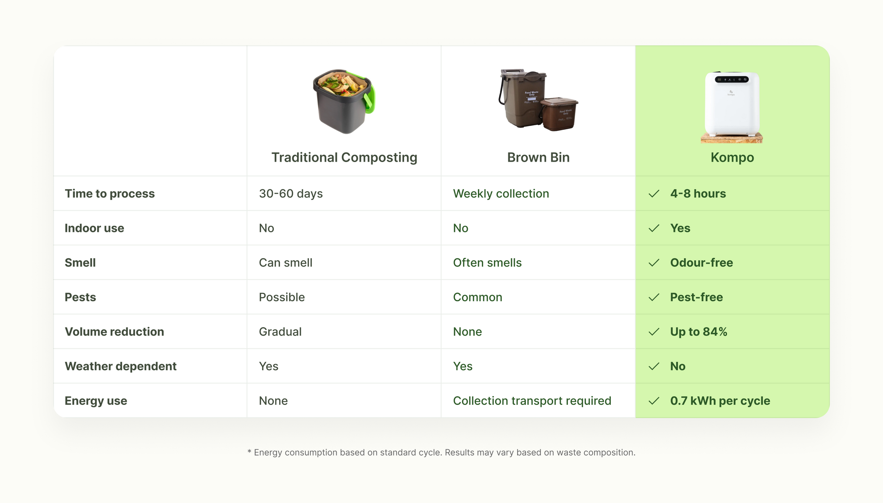883x503 pixels.
Task: Click the checkmark beside 4-8 hours
Action: click(654, 194)
